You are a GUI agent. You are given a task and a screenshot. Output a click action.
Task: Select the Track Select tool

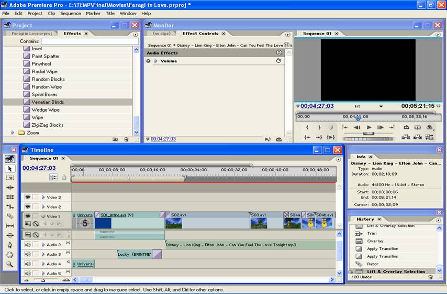(10, 178)
